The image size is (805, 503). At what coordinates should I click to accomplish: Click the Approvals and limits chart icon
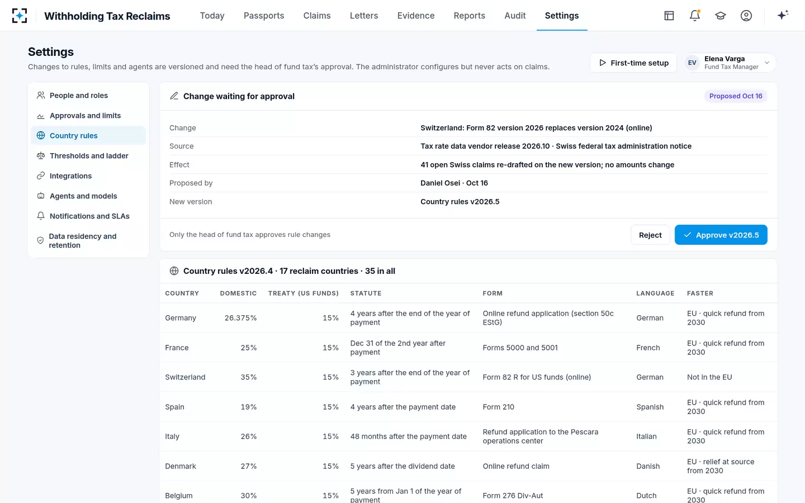tap(41, 116)
